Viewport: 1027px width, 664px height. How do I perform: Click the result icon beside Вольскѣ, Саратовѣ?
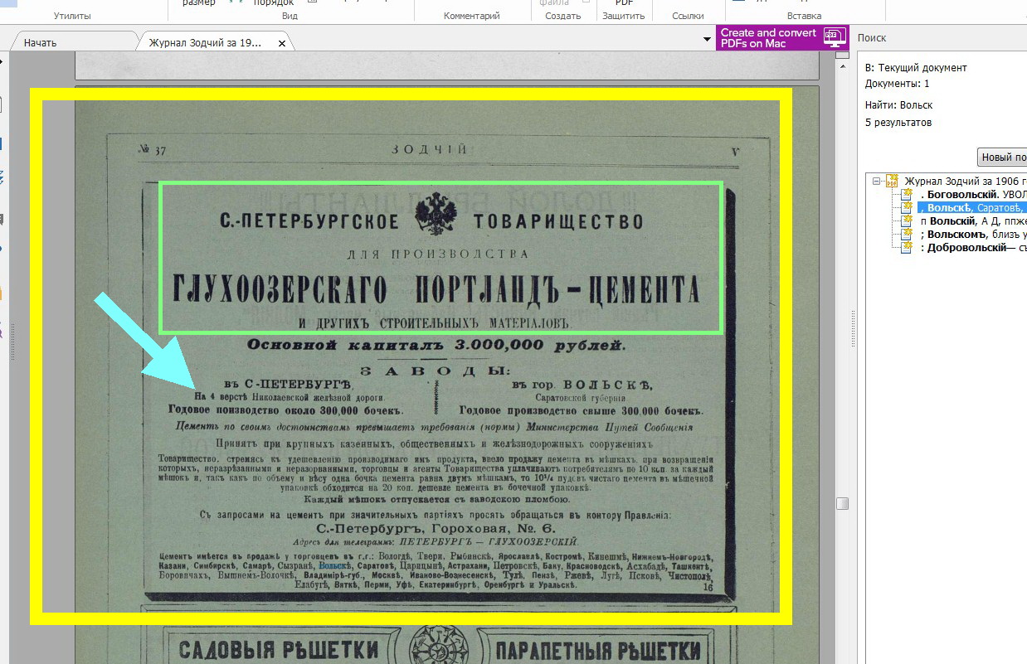[907, 207]
